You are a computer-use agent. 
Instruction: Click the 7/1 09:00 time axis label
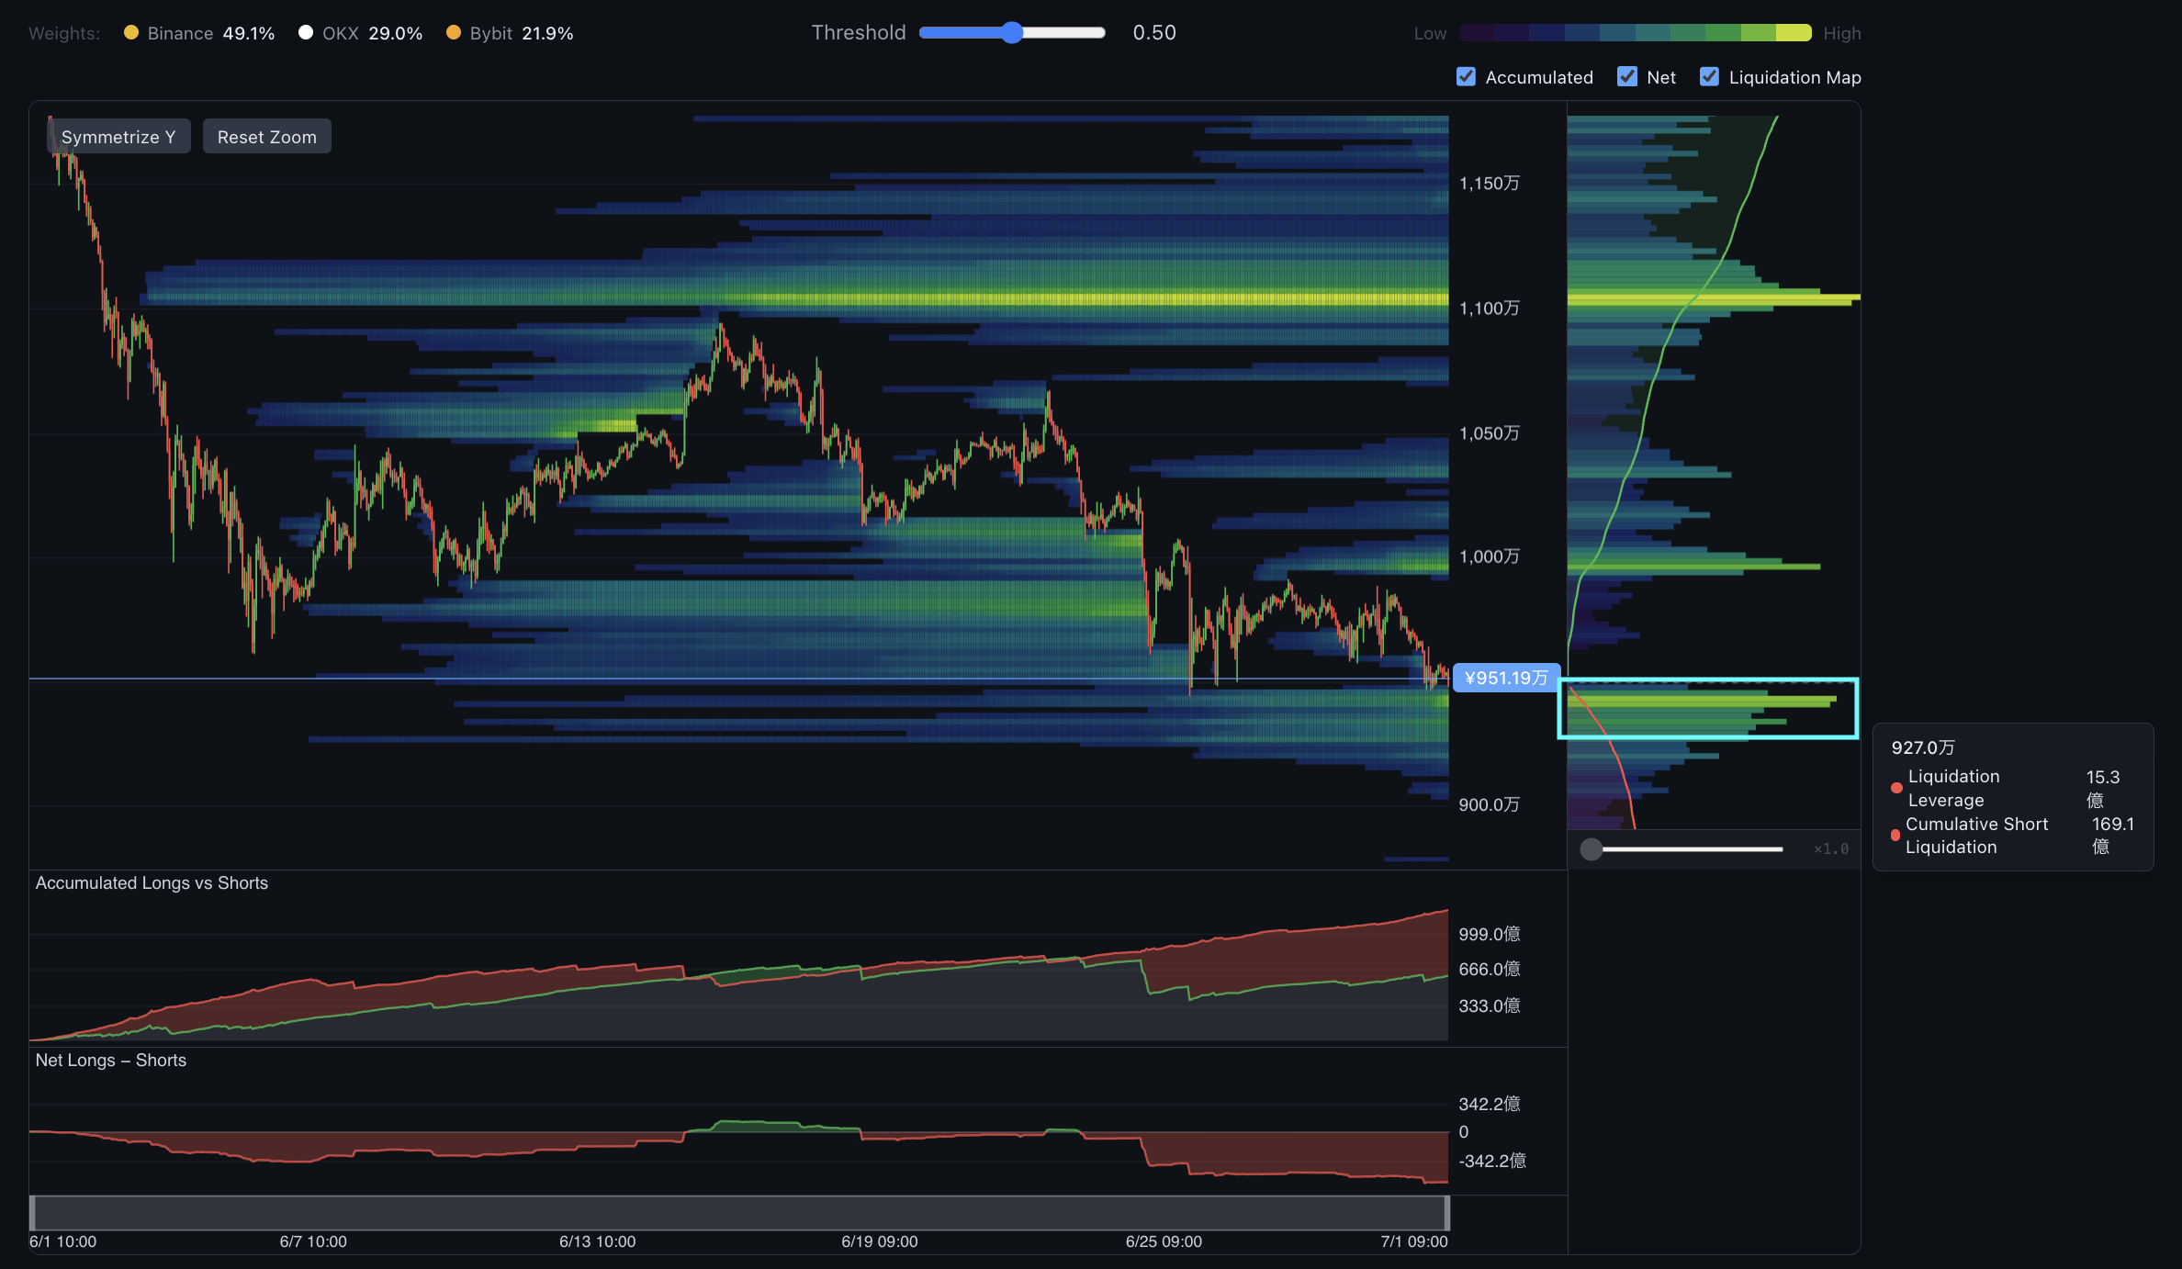point(1414,1242)
